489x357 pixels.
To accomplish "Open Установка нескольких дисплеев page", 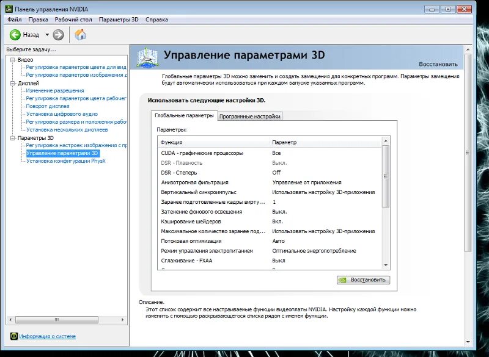I will click(x=67, y=130).
